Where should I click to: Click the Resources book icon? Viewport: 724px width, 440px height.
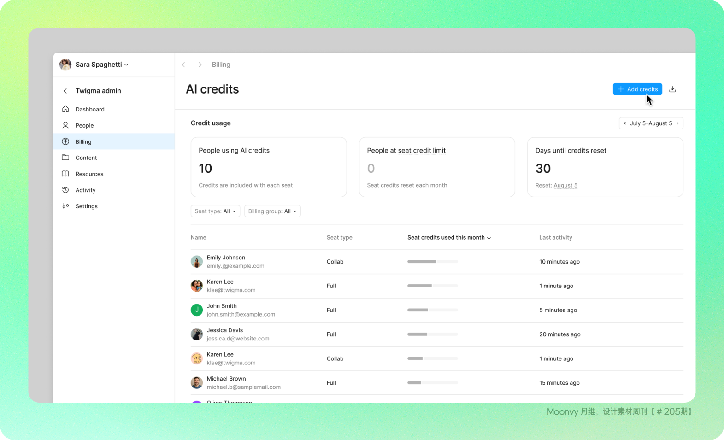point(65,174)
